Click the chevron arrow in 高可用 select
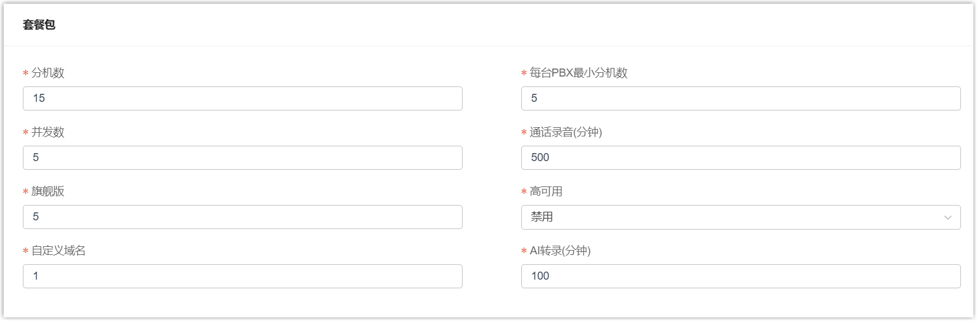The width and height of the screenshot is (977, 321). pos(947,217)
